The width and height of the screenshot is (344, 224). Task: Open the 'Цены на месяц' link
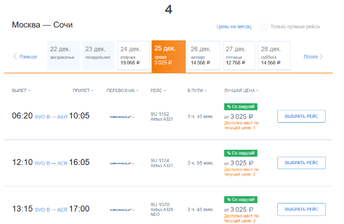pos(234,26)
